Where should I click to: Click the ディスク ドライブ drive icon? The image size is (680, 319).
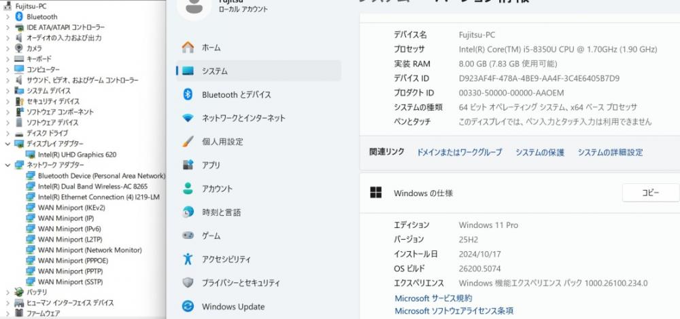18,133
